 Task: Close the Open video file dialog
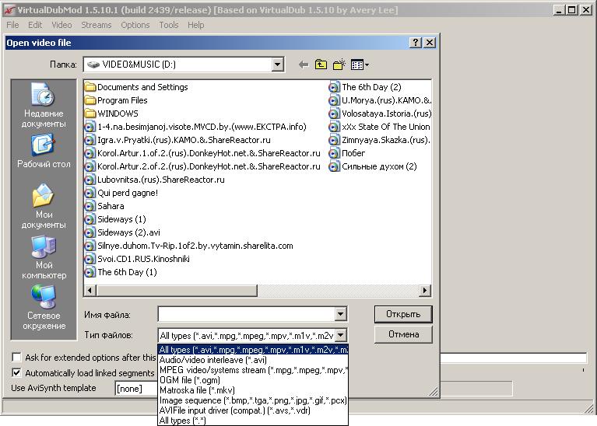click(430, 43)
